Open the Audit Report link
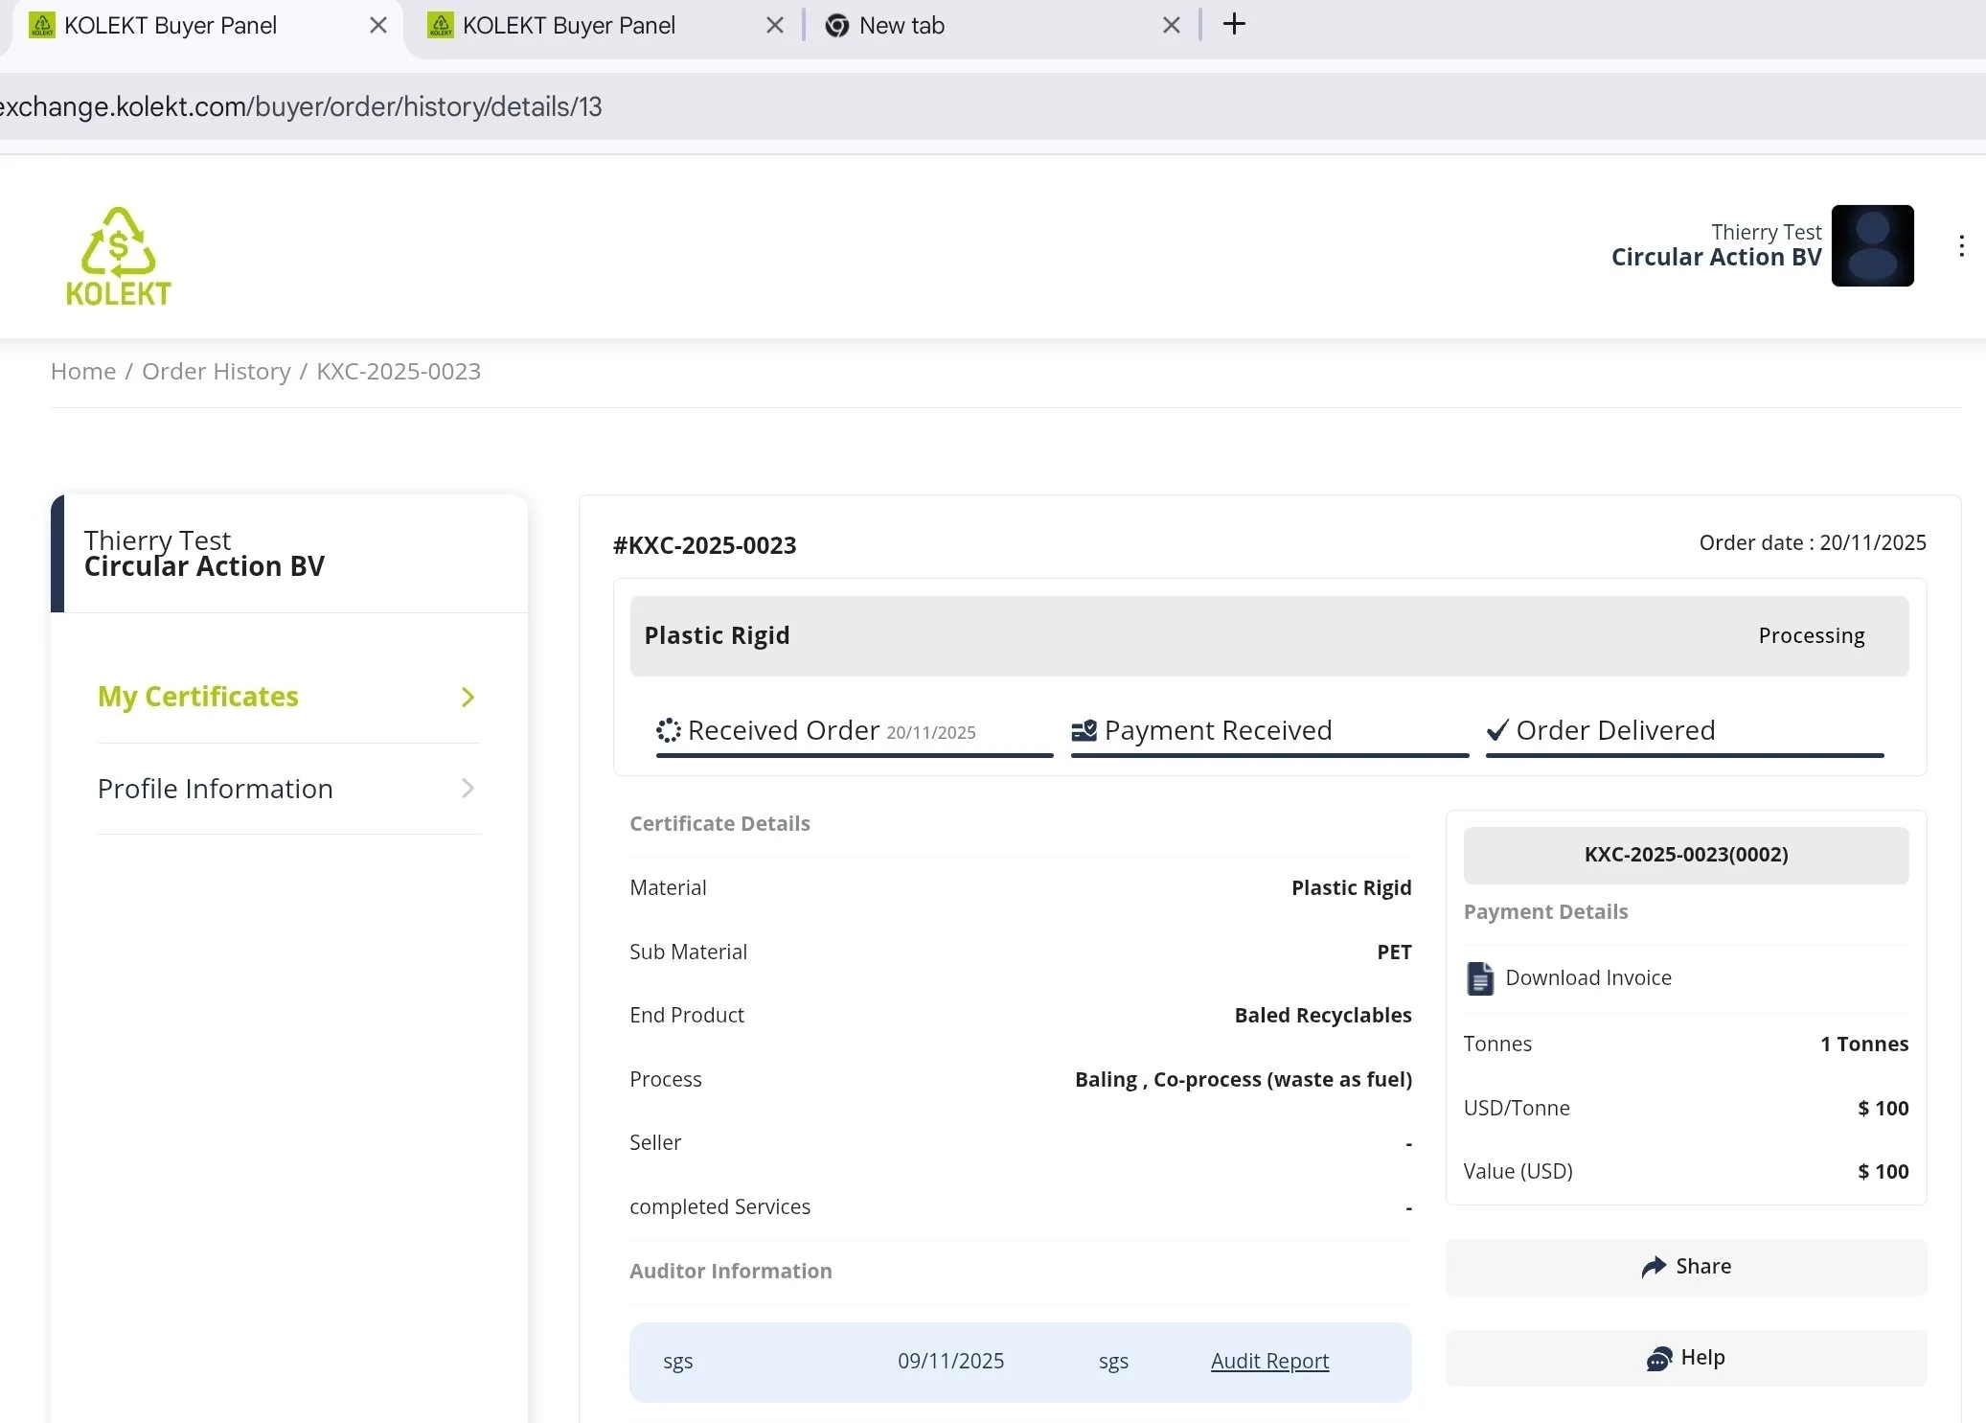Image resolution: width=1986 pixels, height=1423 pixels. 1269,1361
